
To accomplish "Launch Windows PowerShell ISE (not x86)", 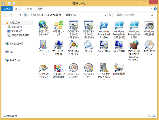I will pyautogui.click(x=134, y=30).
